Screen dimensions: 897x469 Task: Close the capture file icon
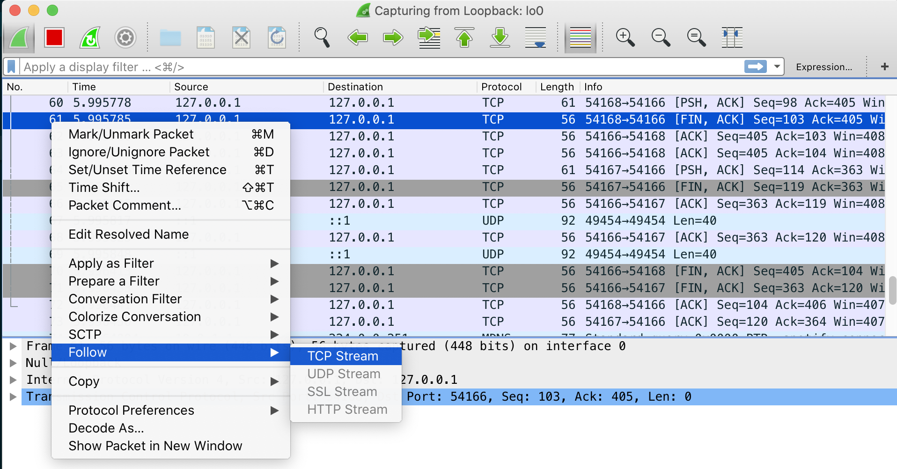click(x=242, y=37)
